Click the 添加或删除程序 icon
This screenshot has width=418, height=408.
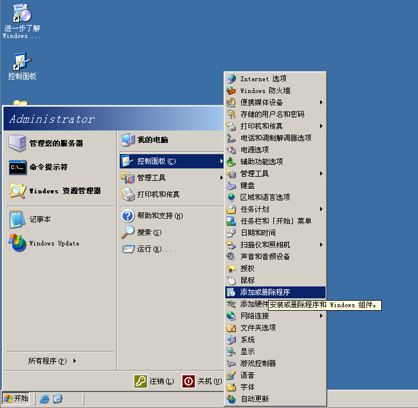coord(231,292)
